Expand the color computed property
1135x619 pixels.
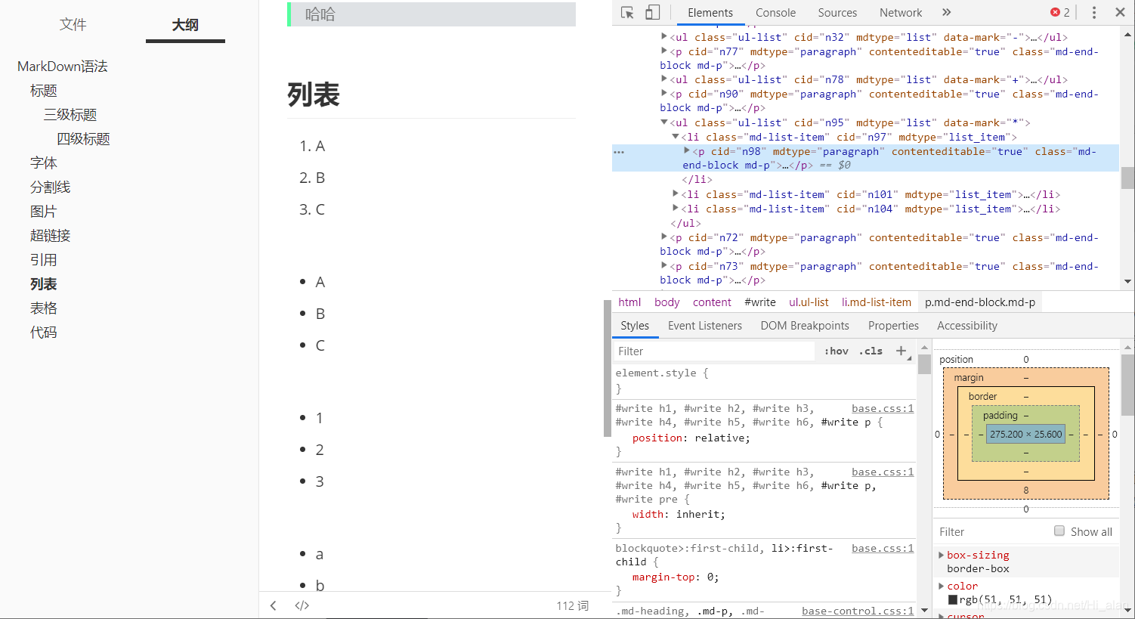click(x=942, y=586)
